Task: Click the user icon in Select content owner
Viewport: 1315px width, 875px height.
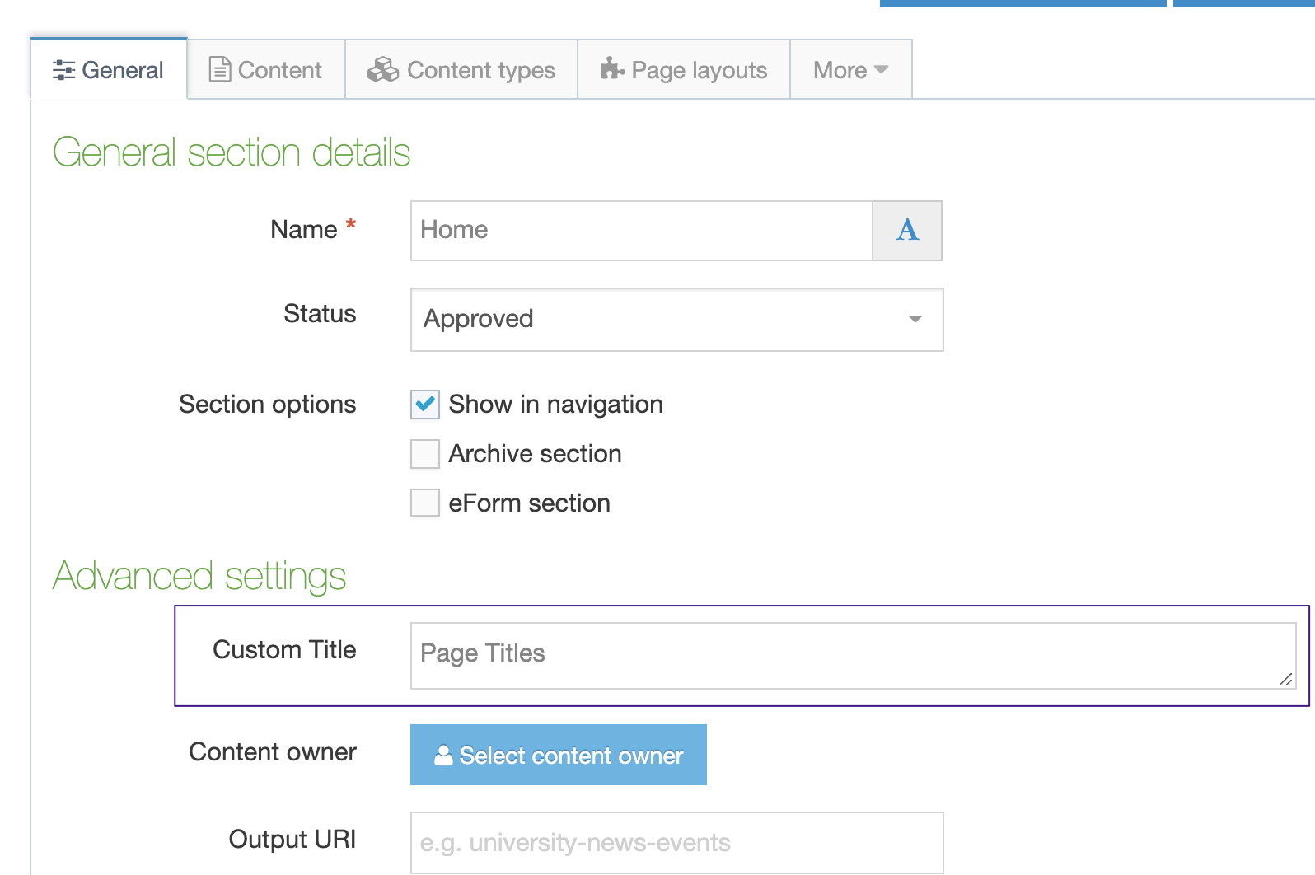Action: 443,756
